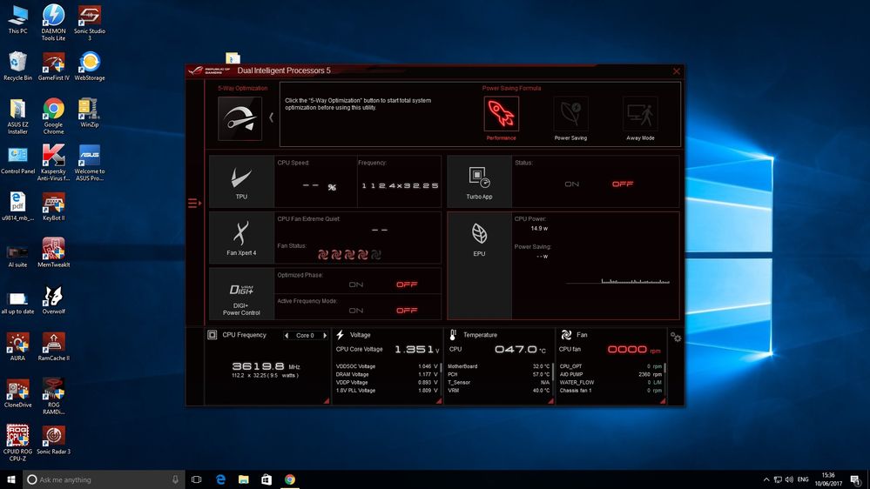Open RamCache II desktop icon
870x489 pixels.
tap(53, 346)
